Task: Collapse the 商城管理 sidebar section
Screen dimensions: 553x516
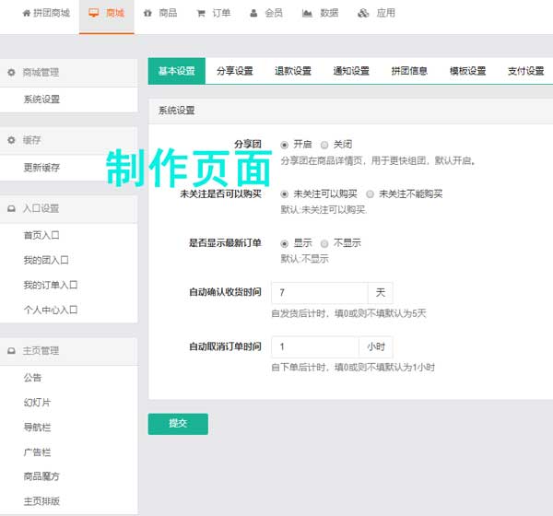Action: (69, 73)
